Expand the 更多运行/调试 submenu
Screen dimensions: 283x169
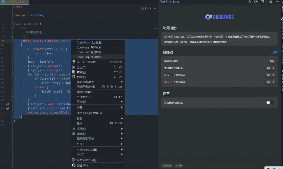98,139
